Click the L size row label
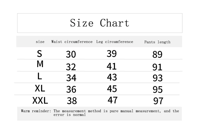The image size is (200, 132). pyautogui.click(x=40, y=76)
